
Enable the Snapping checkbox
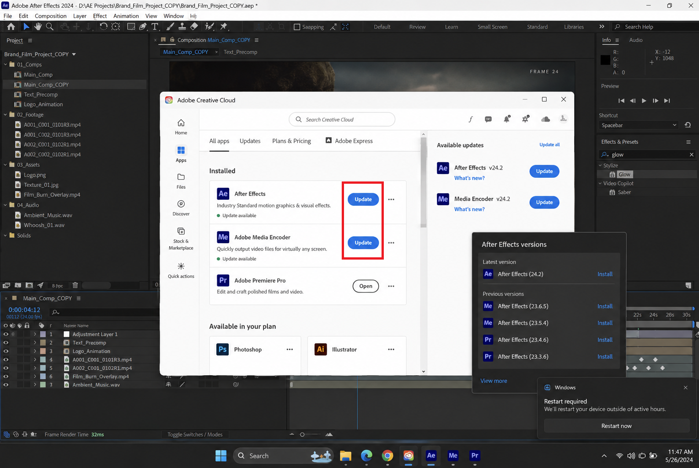(x=297, y=27)
